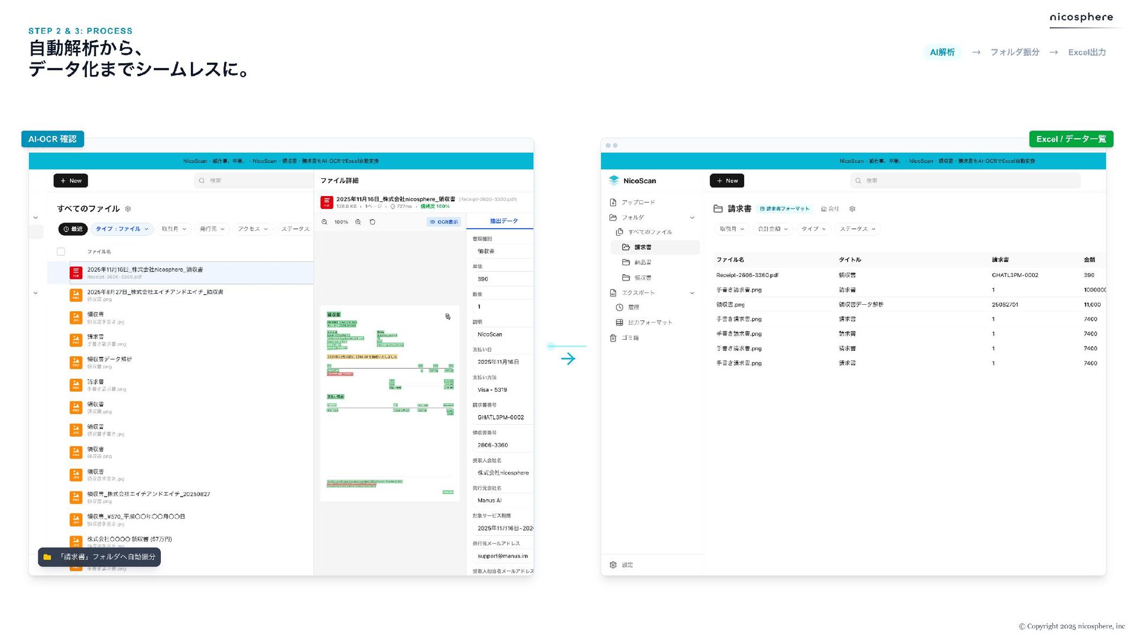1135x638 pixels.
Task: Toggle the 最近 recent filter pill
Action: point(73,229)
